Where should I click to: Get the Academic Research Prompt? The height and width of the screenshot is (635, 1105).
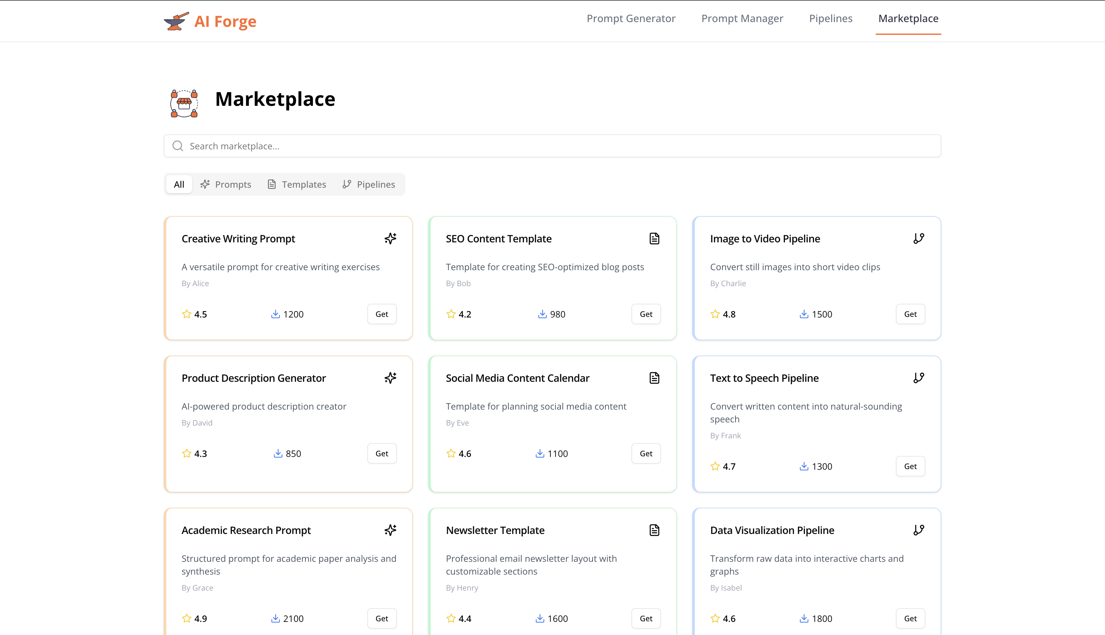tap(381, 618)
